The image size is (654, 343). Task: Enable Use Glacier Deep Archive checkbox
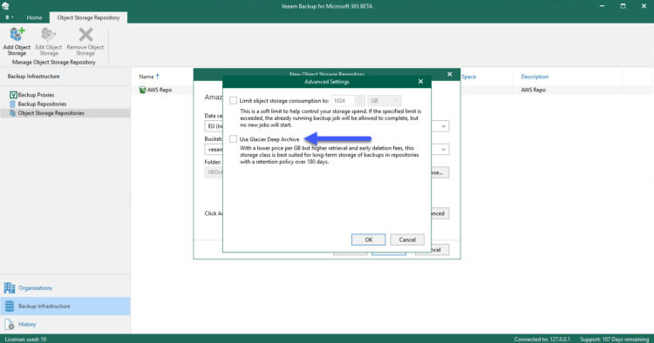point(233,139)
